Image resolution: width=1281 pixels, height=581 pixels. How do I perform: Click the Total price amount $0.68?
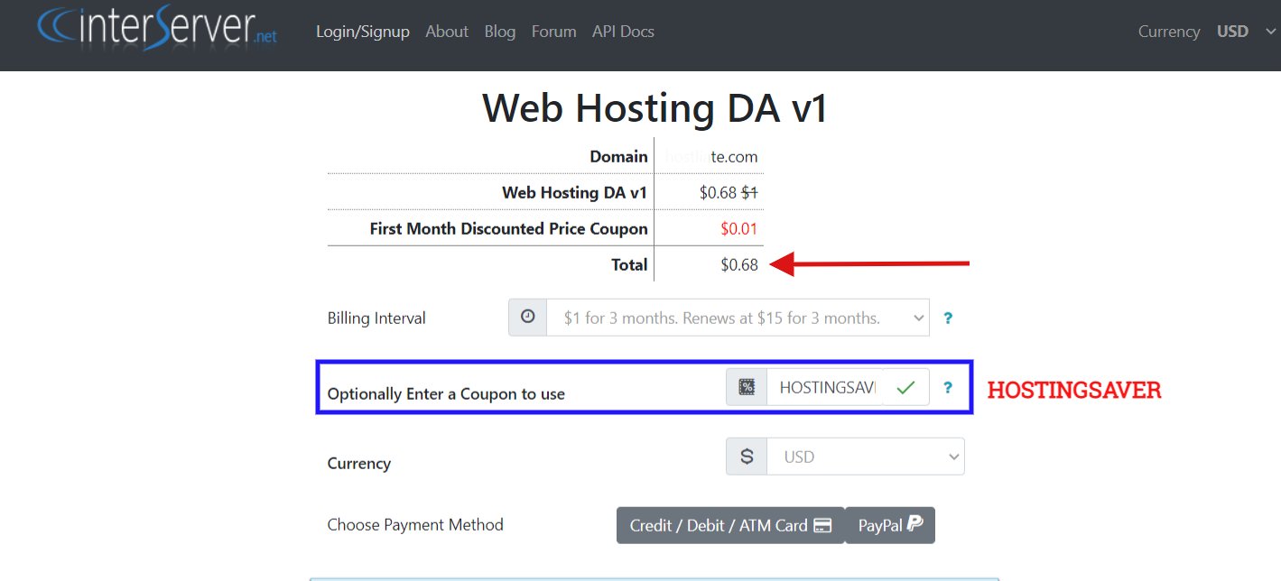pos(738,264)
